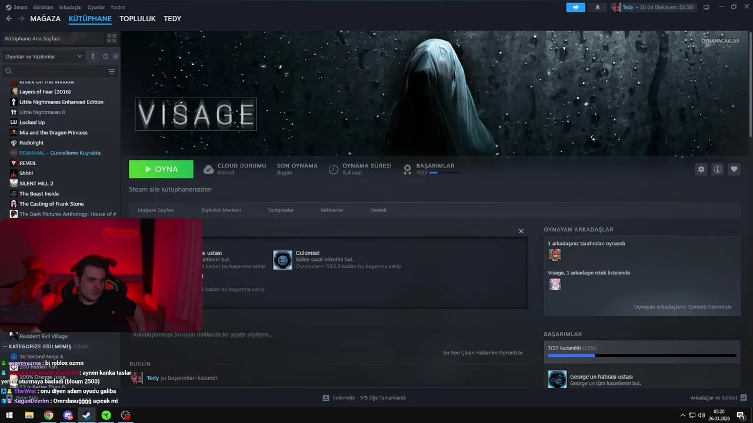Switch library to grid view icon
The height and width of the screenshot is (423, 753).
pyautogui.click(x=111, y=38)
